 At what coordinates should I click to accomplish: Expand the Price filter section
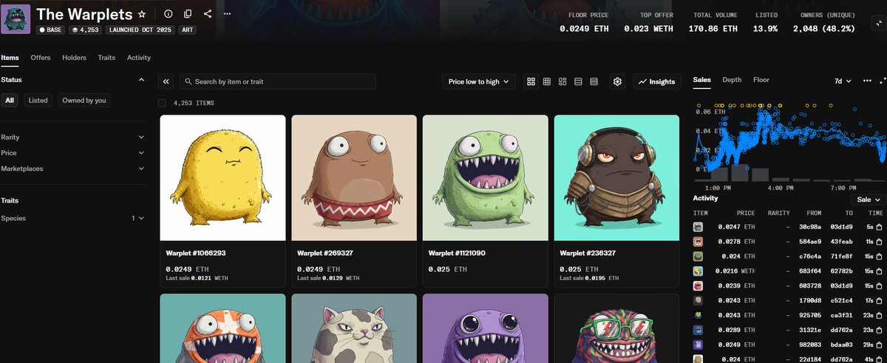72,152
